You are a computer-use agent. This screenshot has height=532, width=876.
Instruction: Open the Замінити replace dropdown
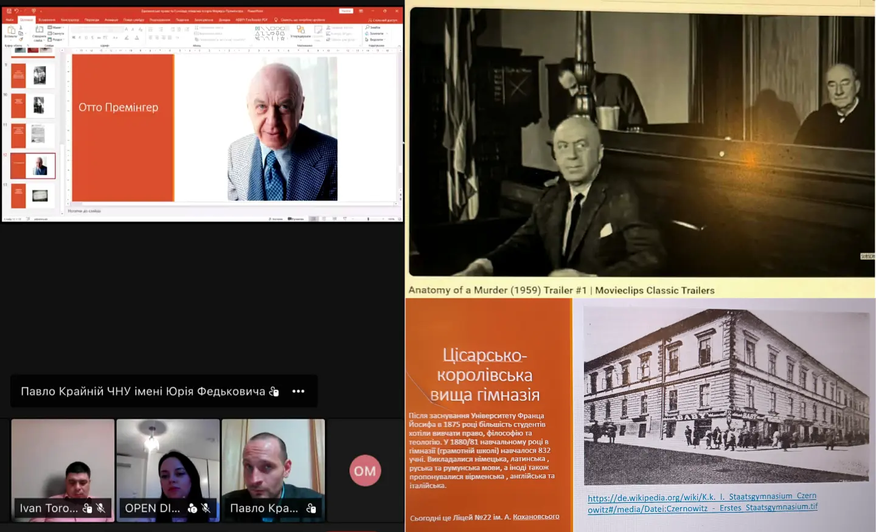[377, 33]
